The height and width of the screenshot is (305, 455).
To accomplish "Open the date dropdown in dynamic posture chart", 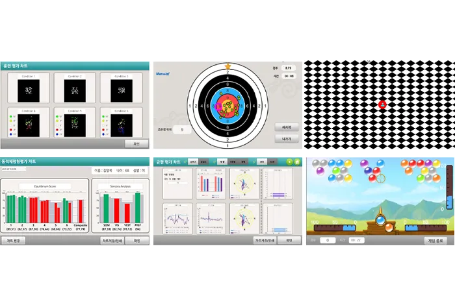I will coord(14,169).
